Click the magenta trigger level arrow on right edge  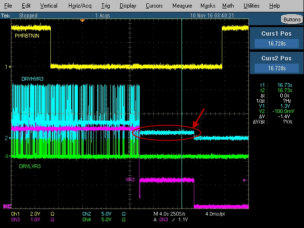tap(245, 180)
